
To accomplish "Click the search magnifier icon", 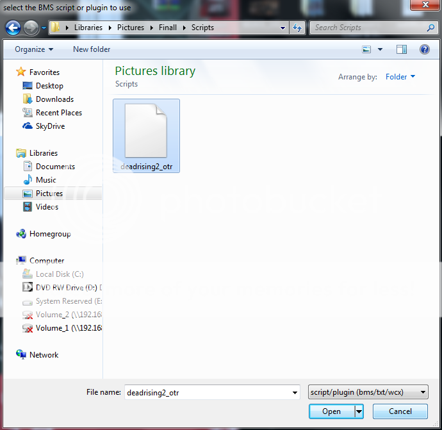I will click(430, 28).
